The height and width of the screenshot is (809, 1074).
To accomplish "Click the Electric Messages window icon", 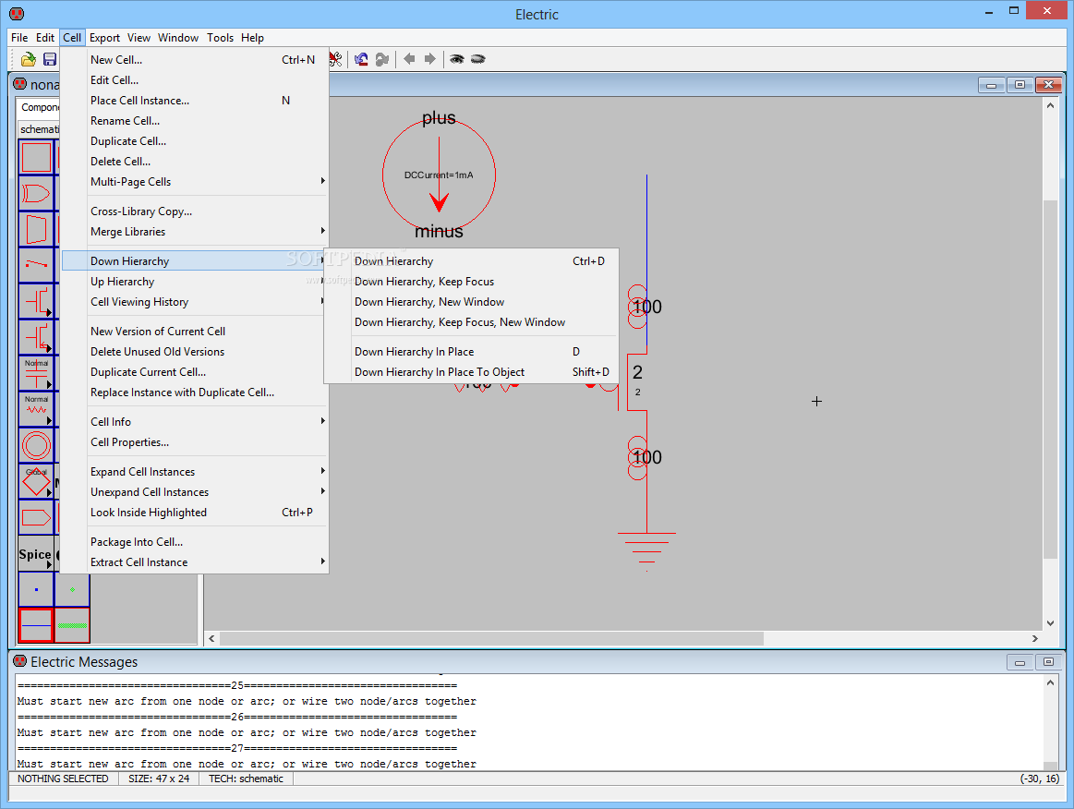I will 20,661.
